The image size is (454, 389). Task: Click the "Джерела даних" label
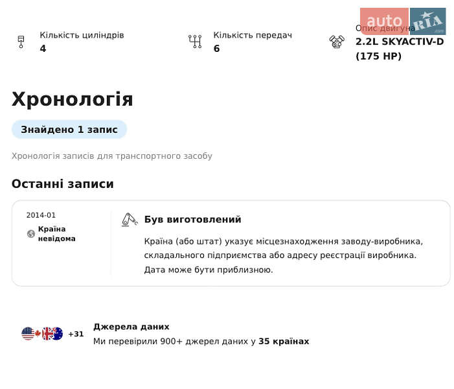point(131,327)
